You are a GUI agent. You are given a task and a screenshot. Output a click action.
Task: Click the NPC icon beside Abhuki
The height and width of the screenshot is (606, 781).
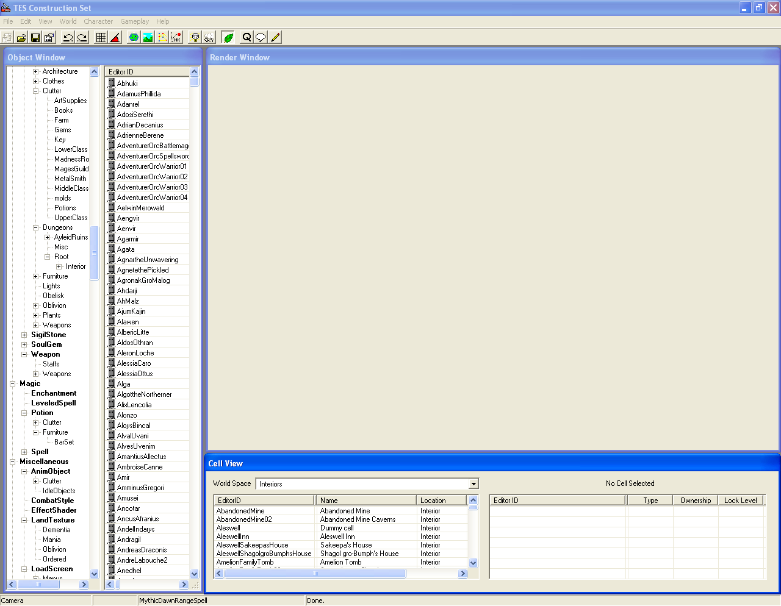coord(111,83)
